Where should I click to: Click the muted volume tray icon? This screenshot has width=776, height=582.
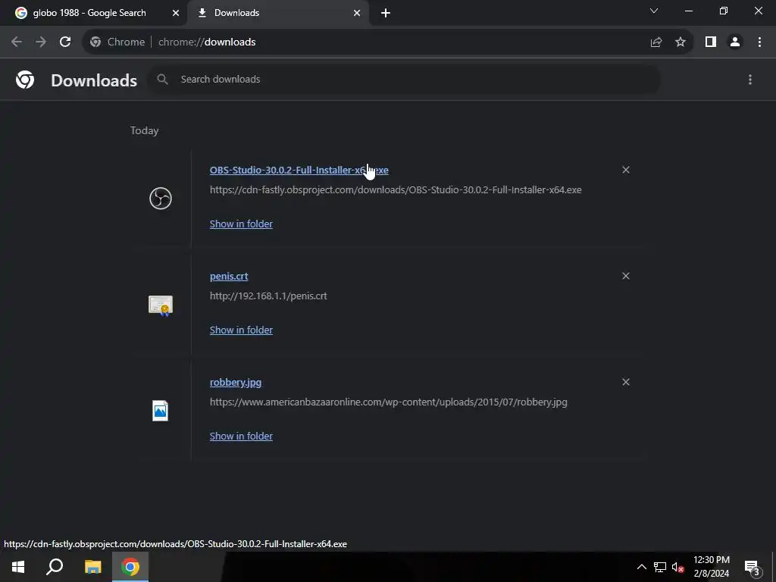pos(677,567)
